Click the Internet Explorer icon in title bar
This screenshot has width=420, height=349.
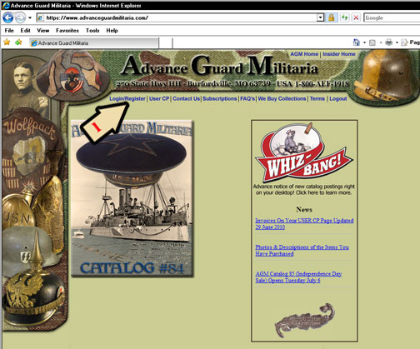[6, 5]
